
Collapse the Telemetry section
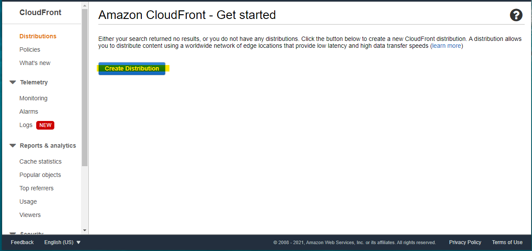coord(13,82)
